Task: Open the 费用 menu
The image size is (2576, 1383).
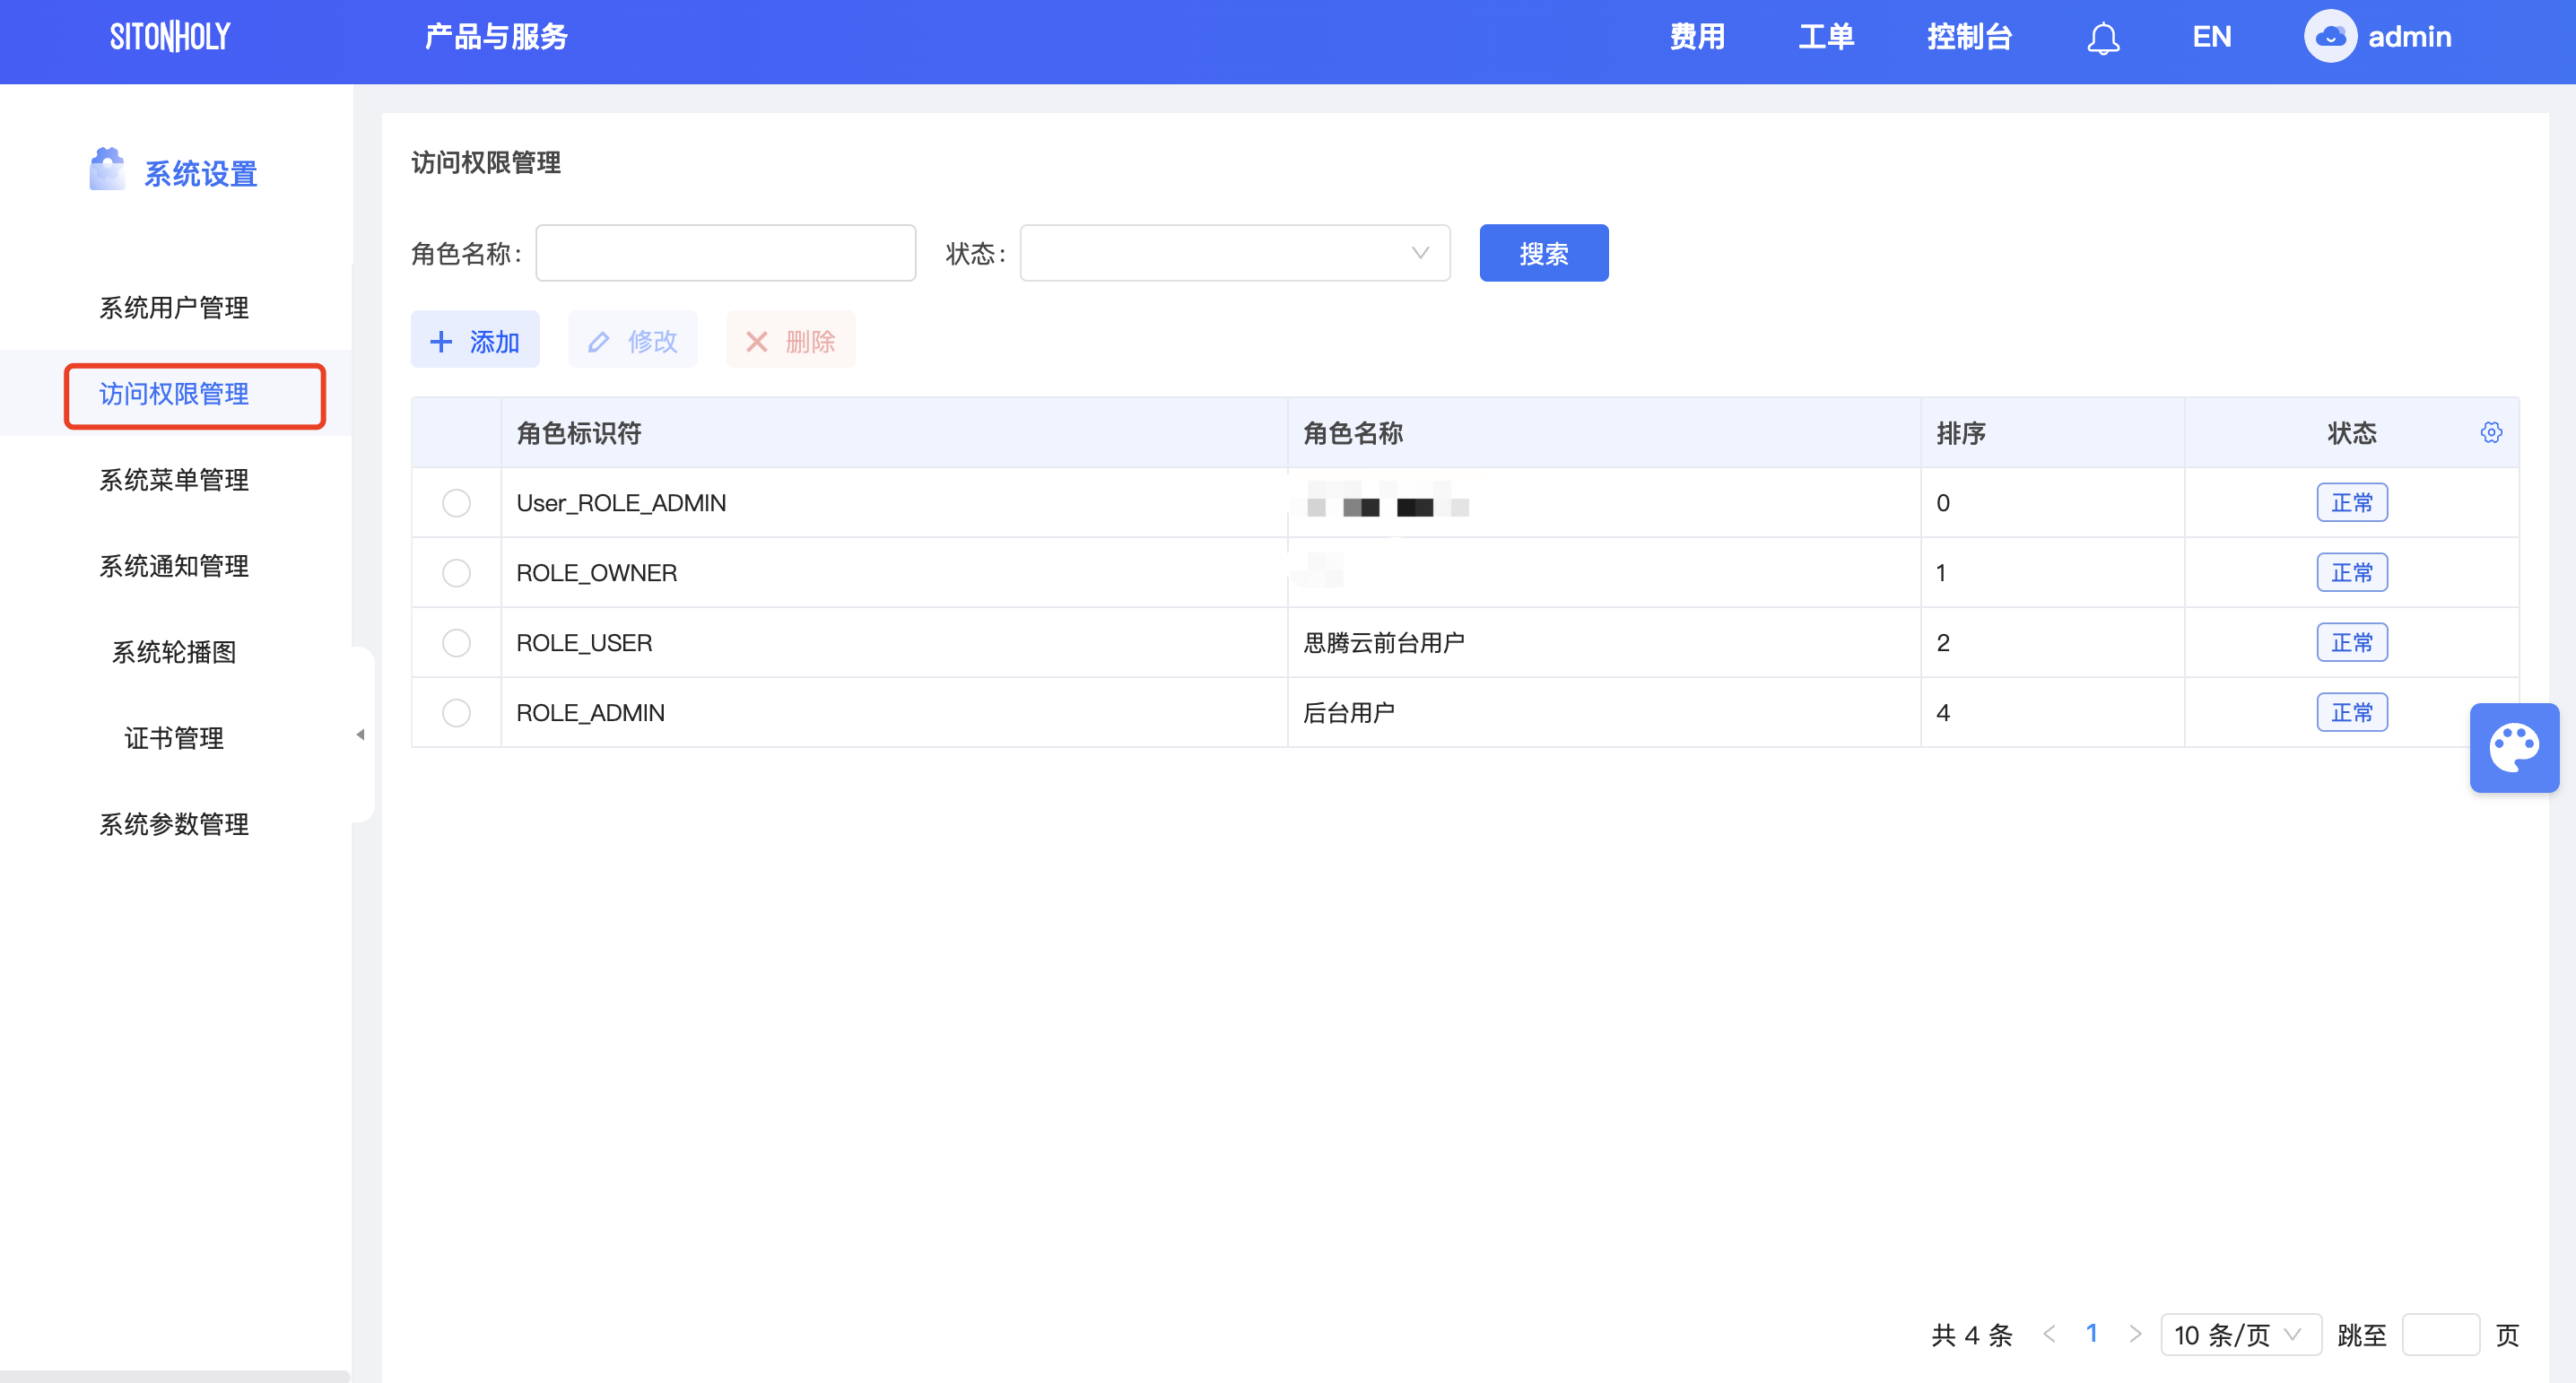Action: [x=1697, y=37]
